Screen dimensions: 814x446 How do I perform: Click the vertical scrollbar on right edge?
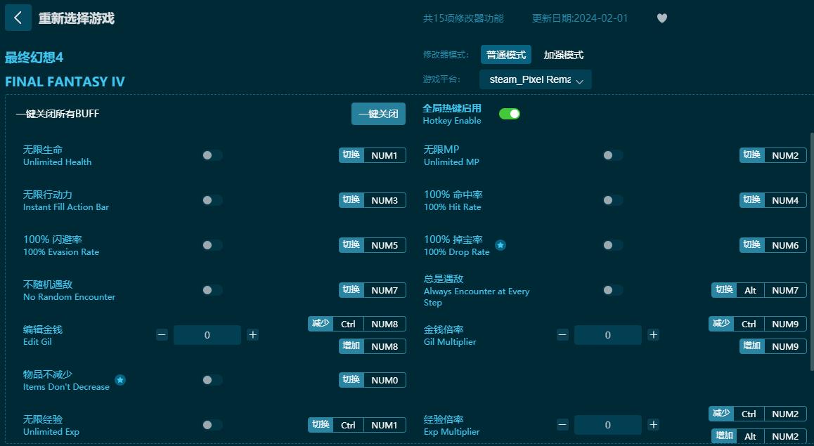click(811, 251)
